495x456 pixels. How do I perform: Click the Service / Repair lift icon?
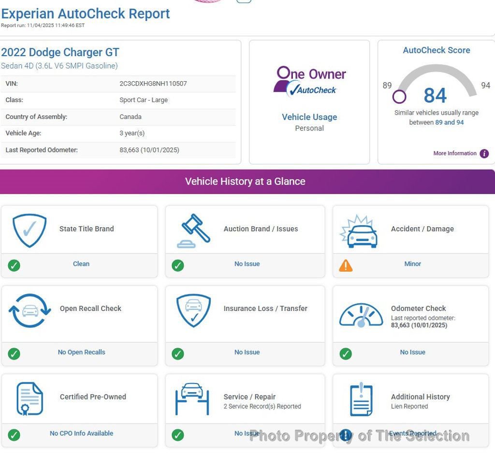192,398
